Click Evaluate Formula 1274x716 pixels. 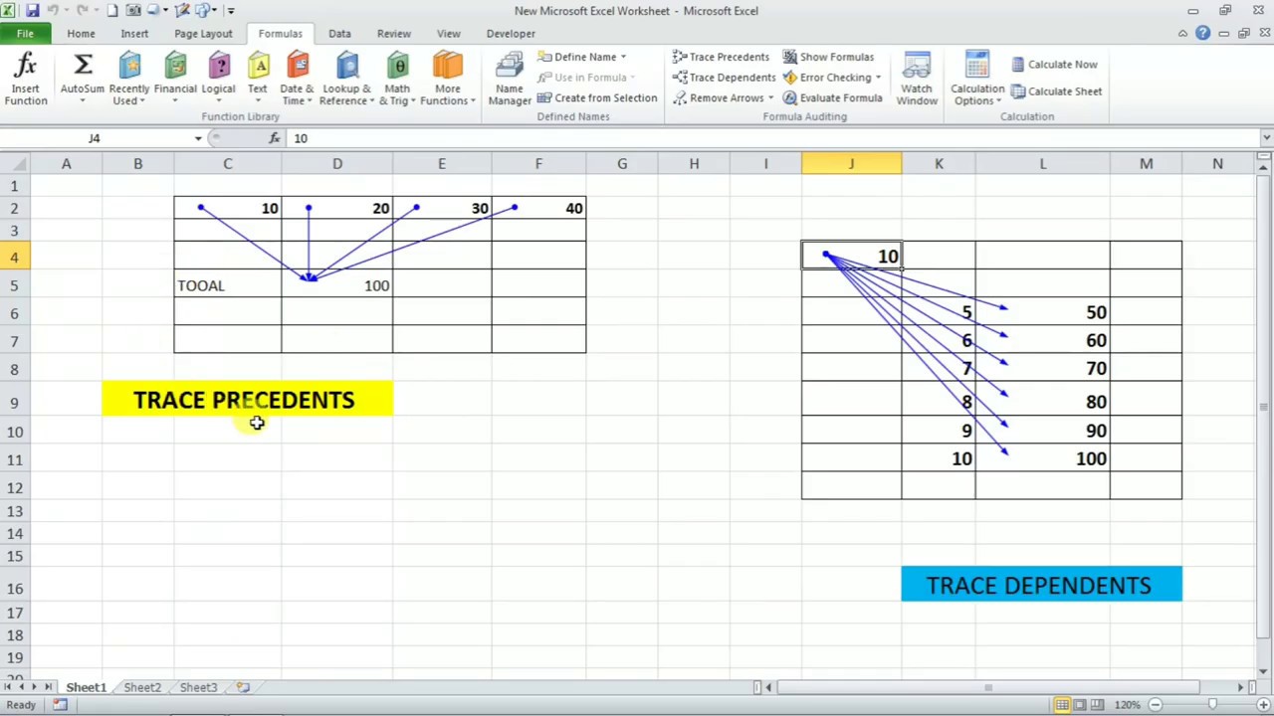(x=832, y=97)
